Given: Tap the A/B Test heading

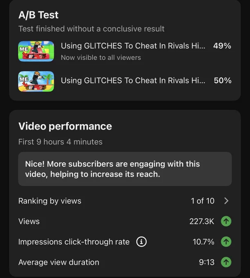Looking at the screenshot, I should coord(38,15).
